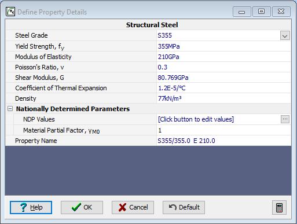Select the Shear Modulus 80.769GPa value
297x224 pixels.
coord(173,78)
